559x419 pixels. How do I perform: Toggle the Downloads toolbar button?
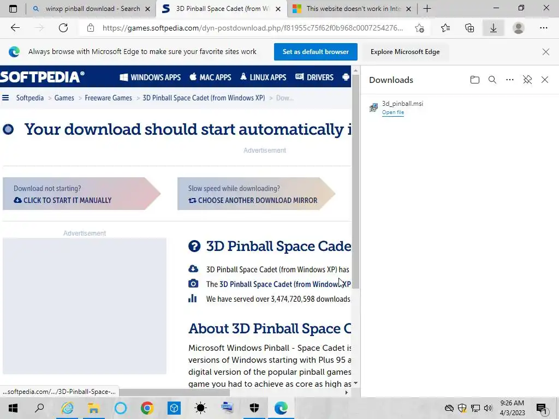(x=493, y=28)
